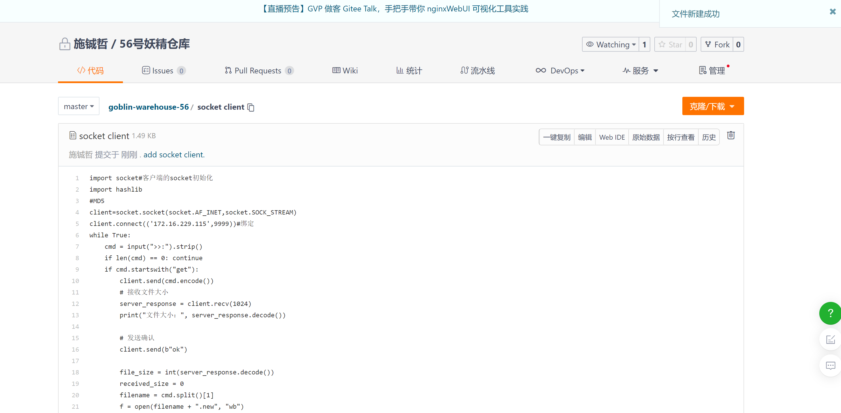Open the Wiki tab
The image size is (841, 413).
(x=345, y=71)
